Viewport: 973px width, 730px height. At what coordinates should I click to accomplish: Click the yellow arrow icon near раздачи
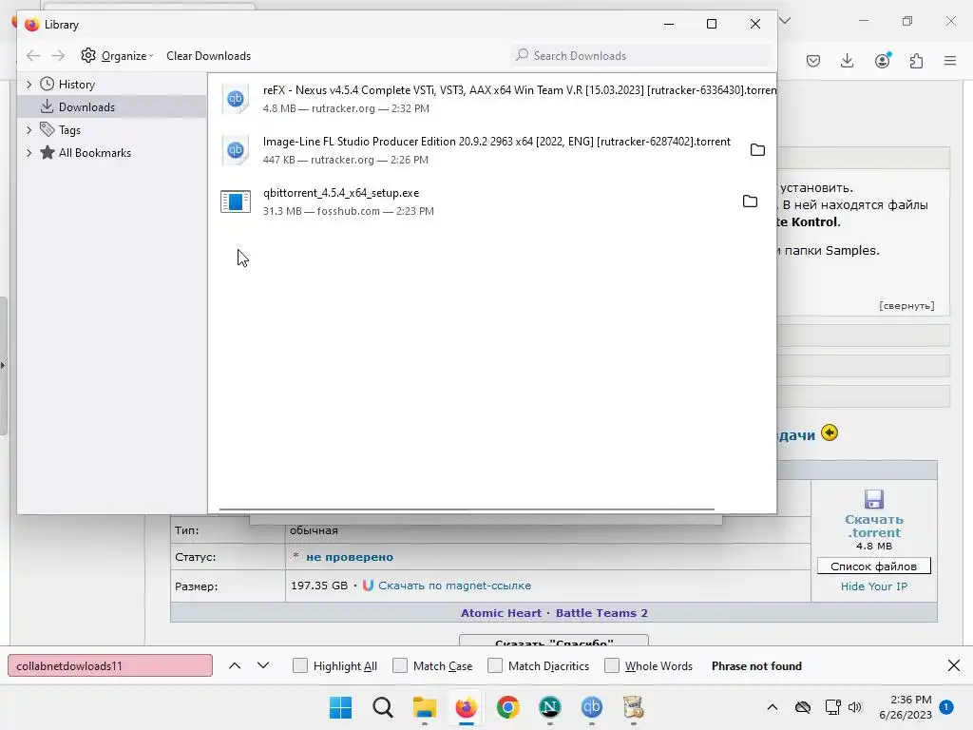point(829,432)
